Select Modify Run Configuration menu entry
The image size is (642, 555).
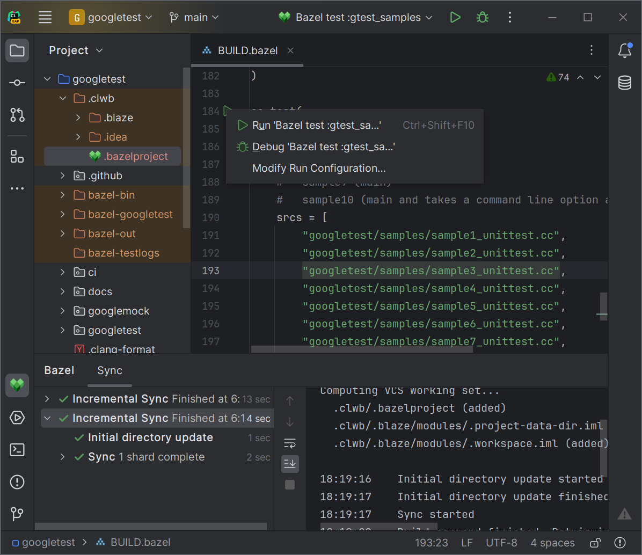click(x=319, y=168)
